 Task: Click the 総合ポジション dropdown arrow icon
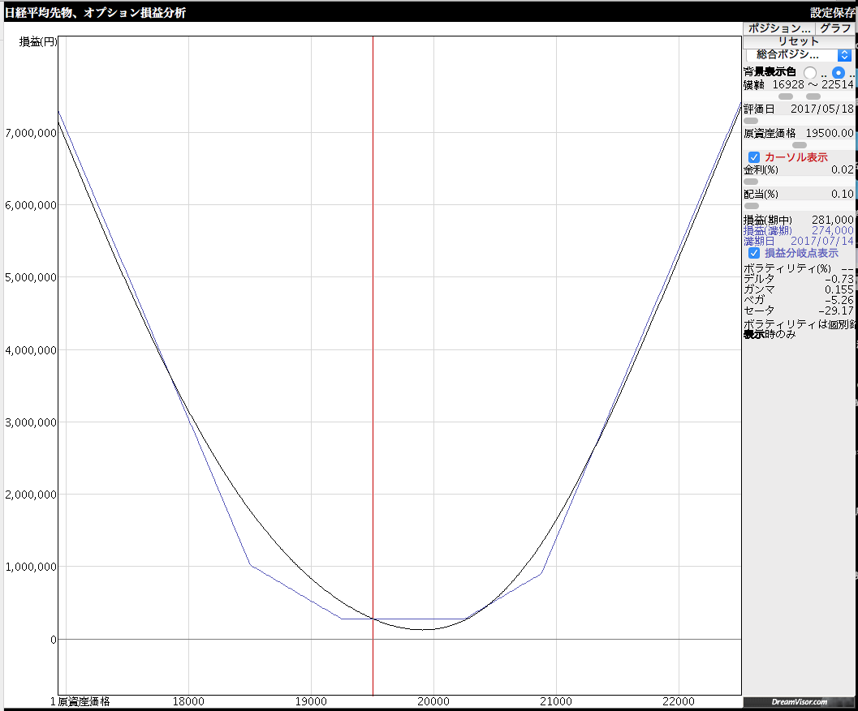click(x=844, y=55)
